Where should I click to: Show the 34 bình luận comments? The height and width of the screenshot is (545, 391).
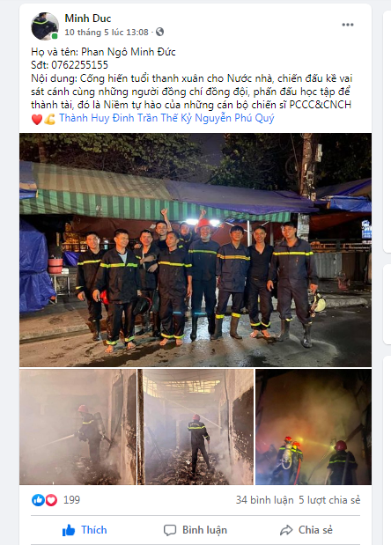pyautogui.click(x=264, y=500)
